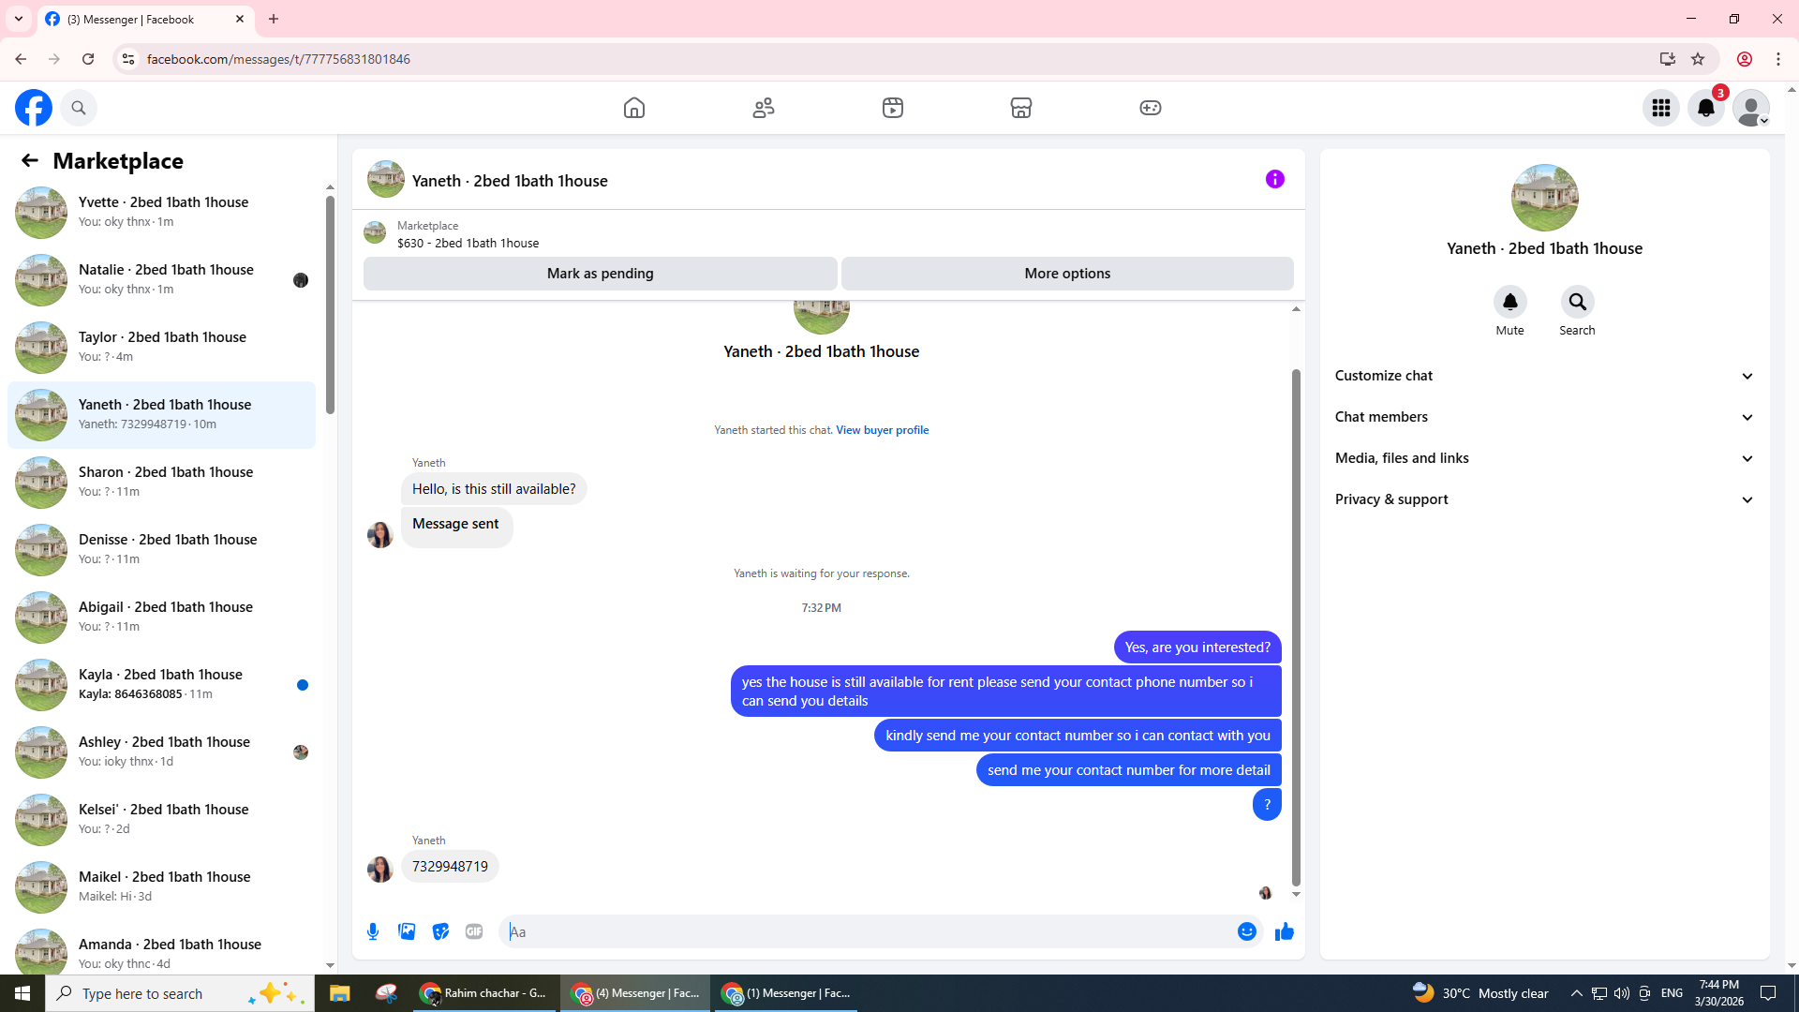The height and width of the screenshot is (1012, 1799).
Task: Expand Chat members section
Action: coord(1543,417)
